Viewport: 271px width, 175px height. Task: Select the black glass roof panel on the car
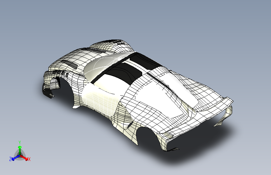126,71
